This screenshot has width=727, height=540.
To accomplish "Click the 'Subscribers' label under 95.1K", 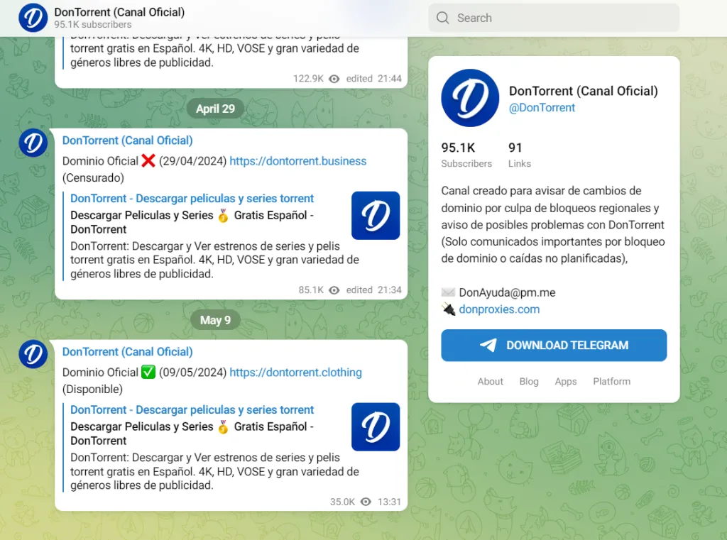I will coord(466,164).
